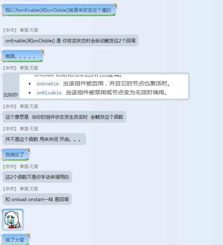Viewport: 223px width, 245px height.
Task: Click the crying panda sticker image
Action: coord(13,219)
